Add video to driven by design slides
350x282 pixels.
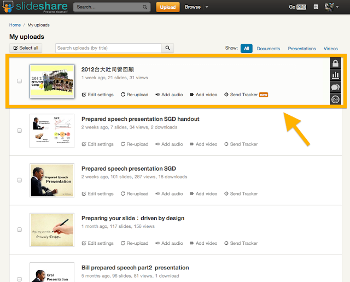click(203, 243)
